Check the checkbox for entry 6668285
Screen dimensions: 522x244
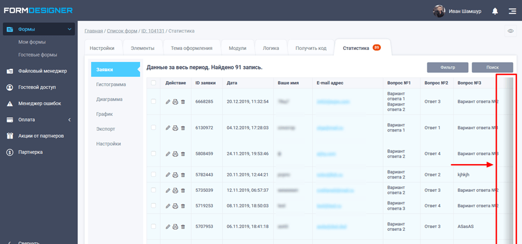click(153, 102)
